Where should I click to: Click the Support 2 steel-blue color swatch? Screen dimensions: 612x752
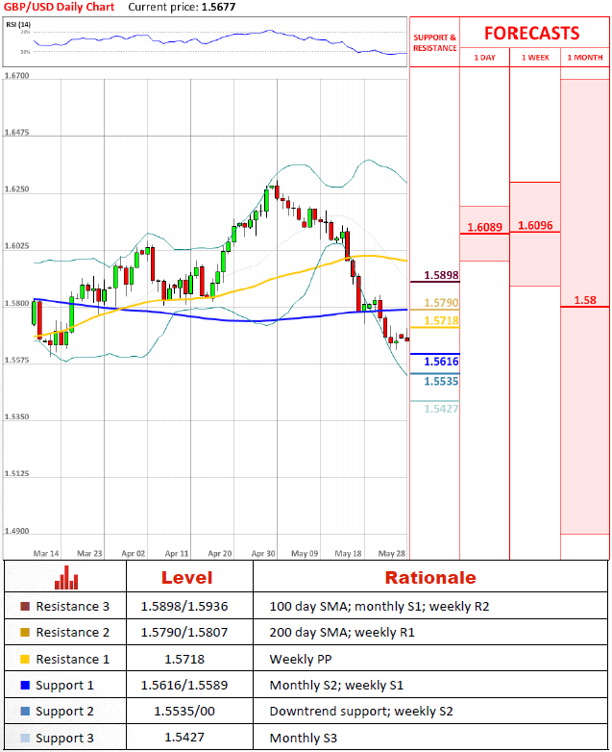pos(25,711)
